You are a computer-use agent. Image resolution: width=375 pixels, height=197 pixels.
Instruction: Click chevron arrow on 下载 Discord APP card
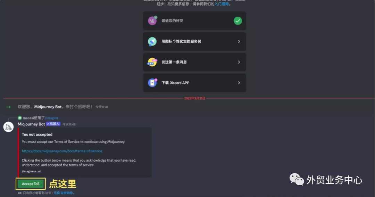coord(239,83)
